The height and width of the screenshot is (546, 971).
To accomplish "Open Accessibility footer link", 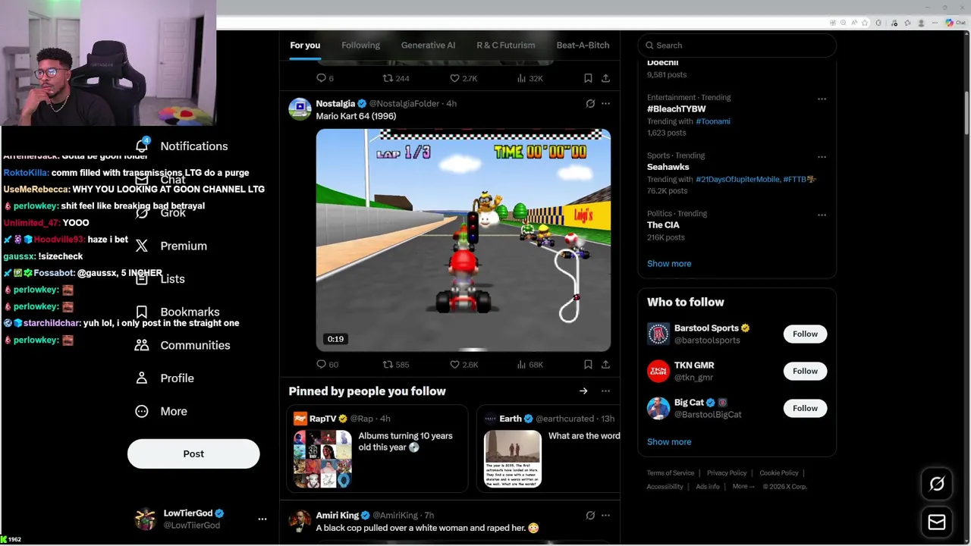I will tap(665, 487).
